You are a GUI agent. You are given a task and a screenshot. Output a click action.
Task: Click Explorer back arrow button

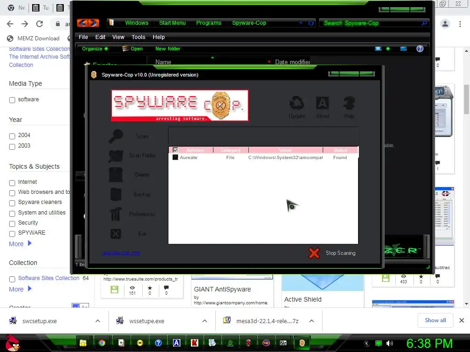pos(83,23)
